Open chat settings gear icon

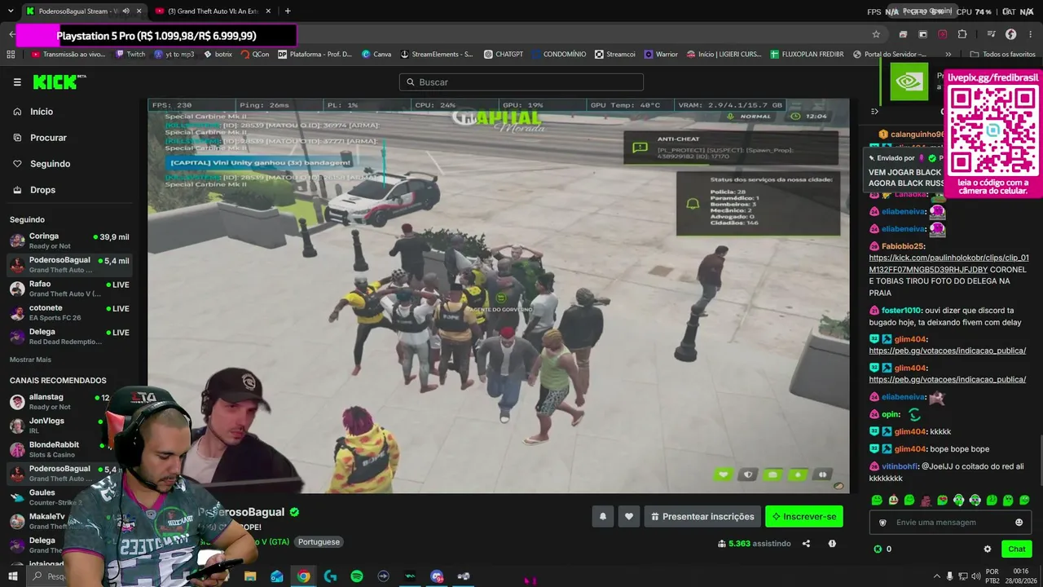coord(988,549)
